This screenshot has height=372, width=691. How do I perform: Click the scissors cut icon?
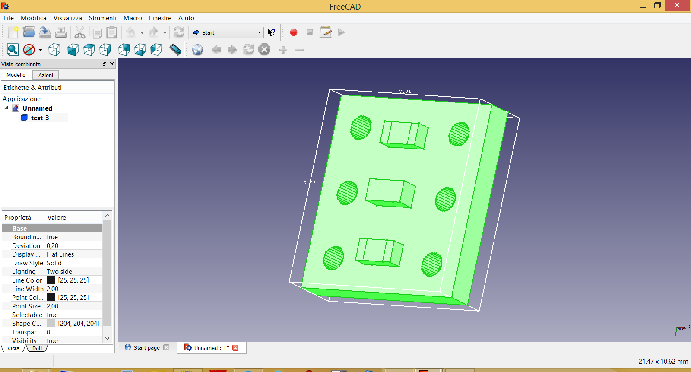point(79,32)
